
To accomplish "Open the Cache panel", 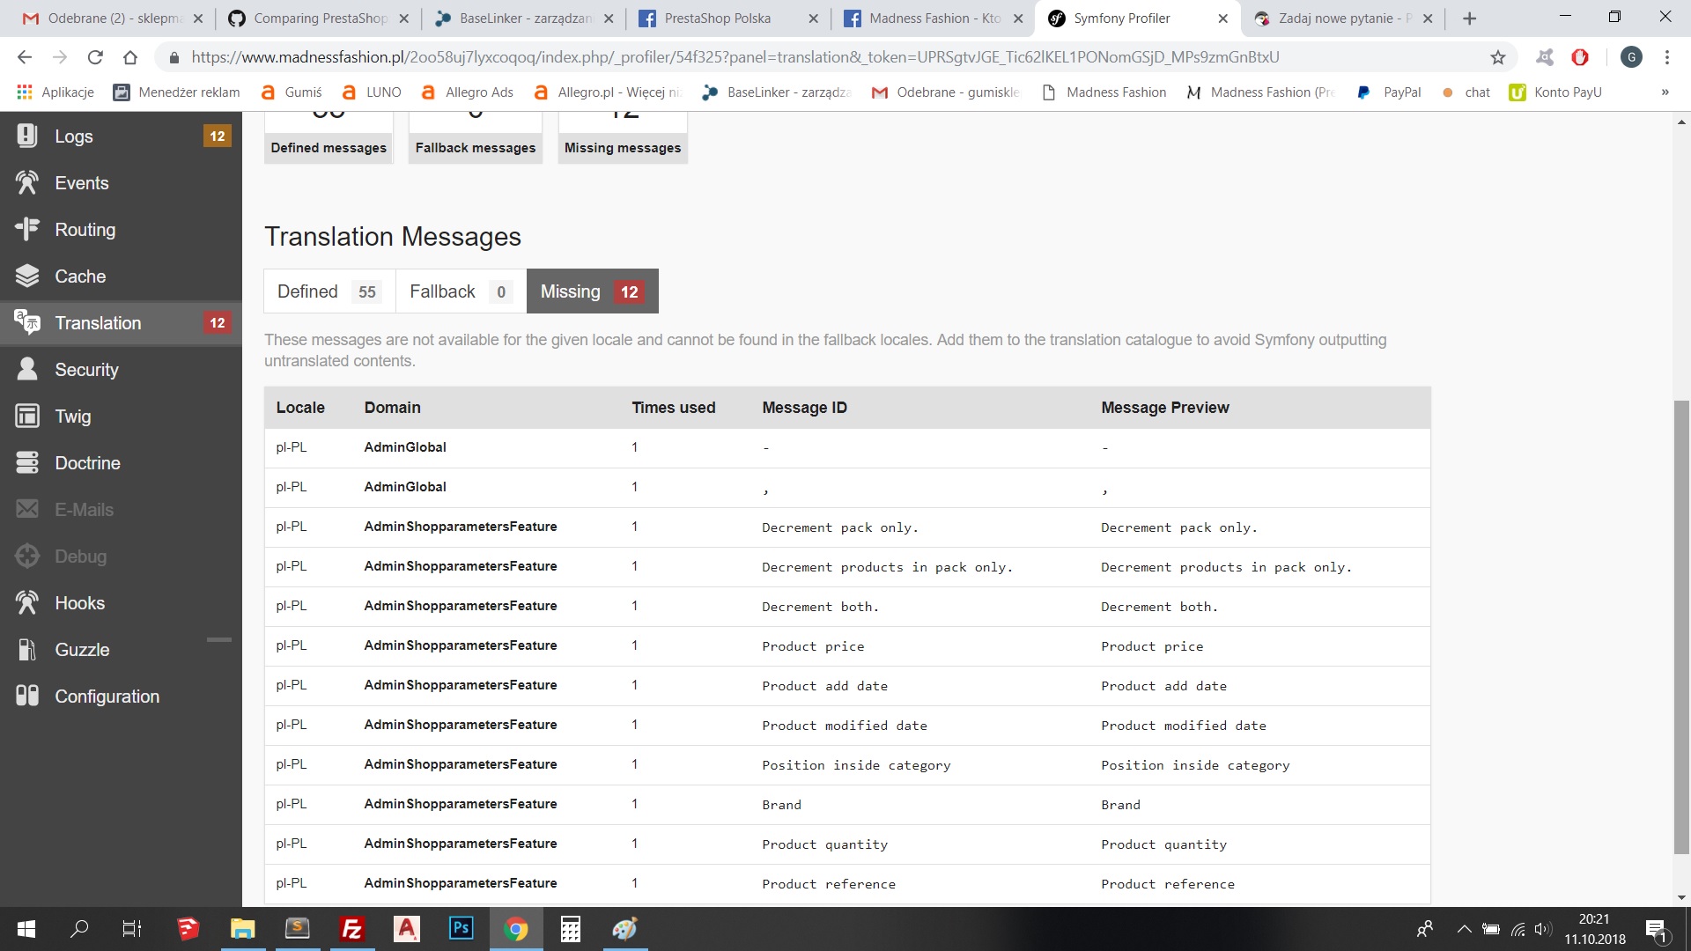I will click(79, 276).
